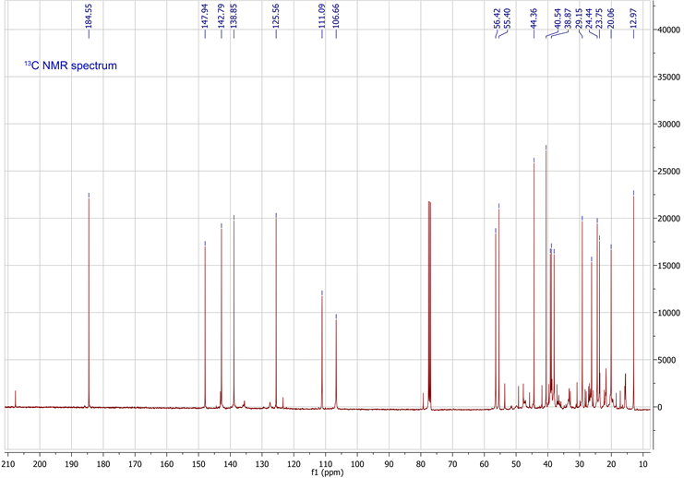Click the 140 tick on ppm axis
Screen dimensions: 684x478
click(x=231, y=464)
